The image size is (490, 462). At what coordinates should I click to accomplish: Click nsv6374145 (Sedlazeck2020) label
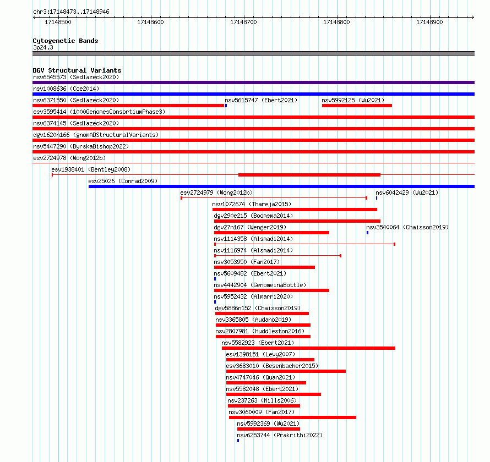[x=76, y=123]
